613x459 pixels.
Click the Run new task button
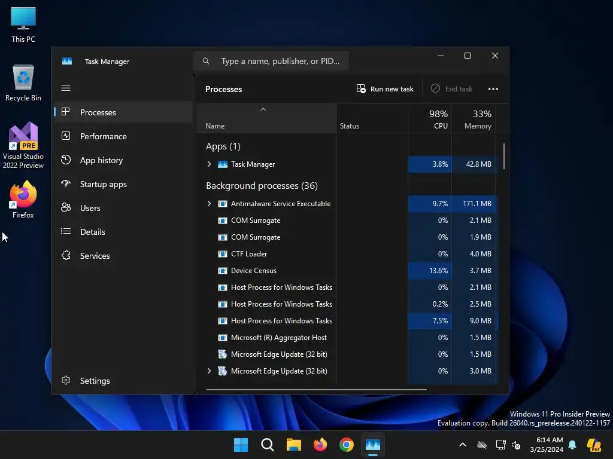385,89
